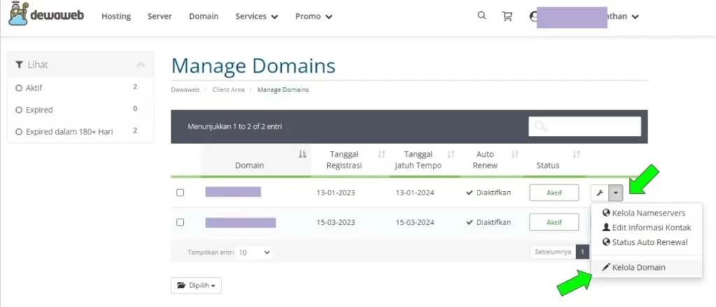Choose Kelola Domain from the dropdown menu
The height and width of the screenshot is (307, 716).
tap(638, 267)
